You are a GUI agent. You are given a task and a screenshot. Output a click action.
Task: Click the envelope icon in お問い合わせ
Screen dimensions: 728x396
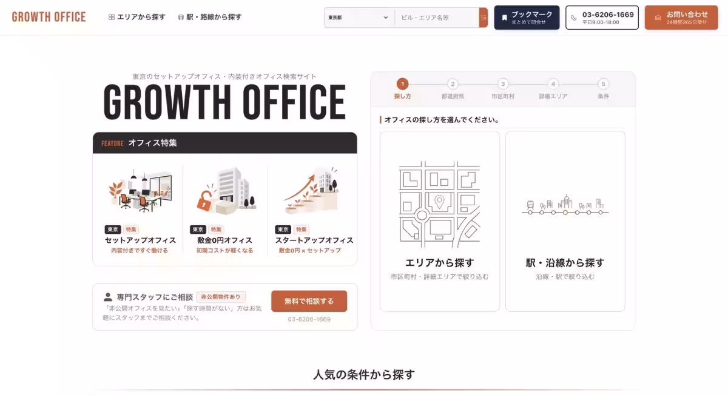658,18
